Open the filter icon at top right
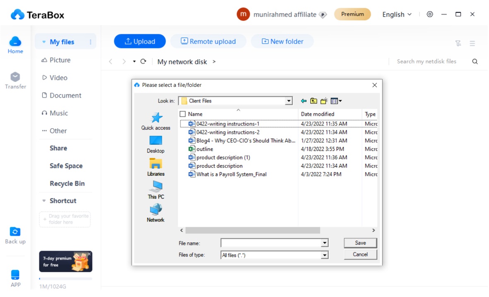Screen dimensions: 489x297 coord(458,43)
